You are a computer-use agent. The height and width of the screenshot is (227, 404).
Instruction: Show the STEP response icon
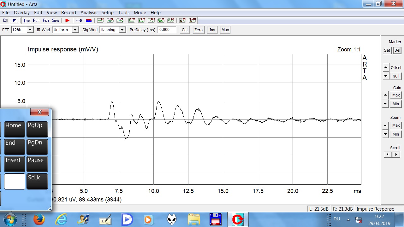pos(132,20)
